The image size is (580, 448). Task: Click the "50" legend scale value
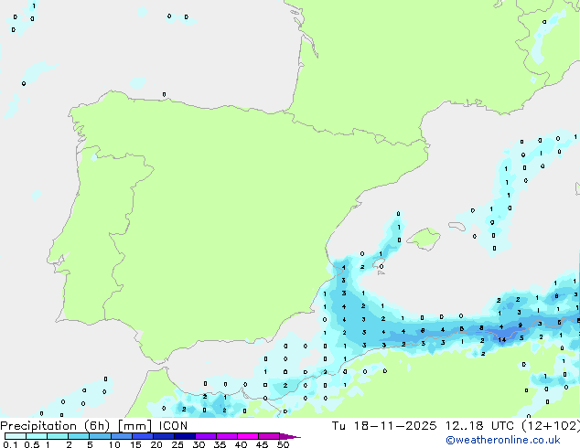pos(283,444)
